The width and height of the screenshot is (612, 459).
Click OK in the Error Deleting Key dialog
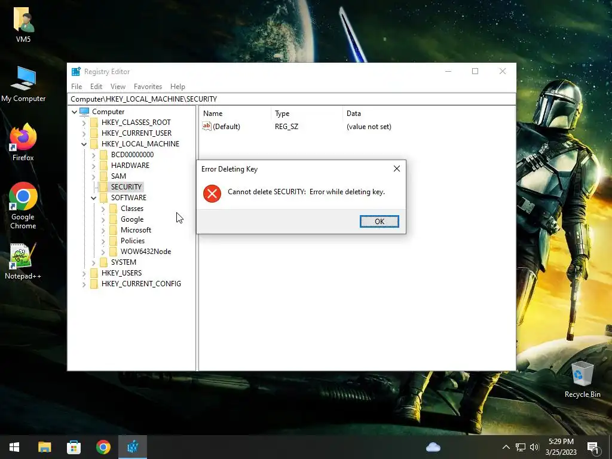pyautogui.click(x=379, y=221)
